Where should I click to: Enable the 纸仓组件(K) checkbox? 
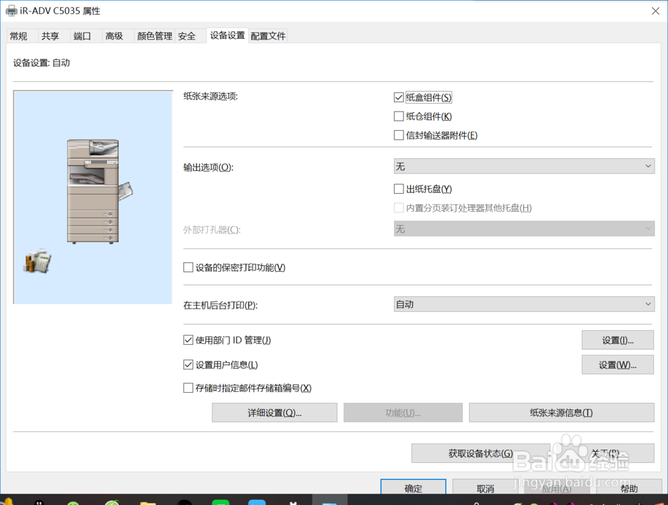point(399,116)
